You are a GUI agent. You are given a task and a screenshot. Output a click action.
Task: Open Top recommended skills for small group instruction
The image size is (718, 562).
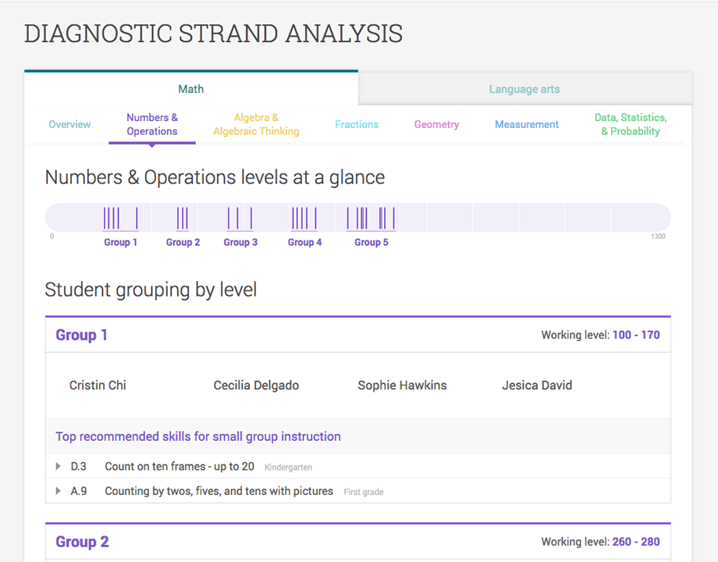(x=197, y=436)
